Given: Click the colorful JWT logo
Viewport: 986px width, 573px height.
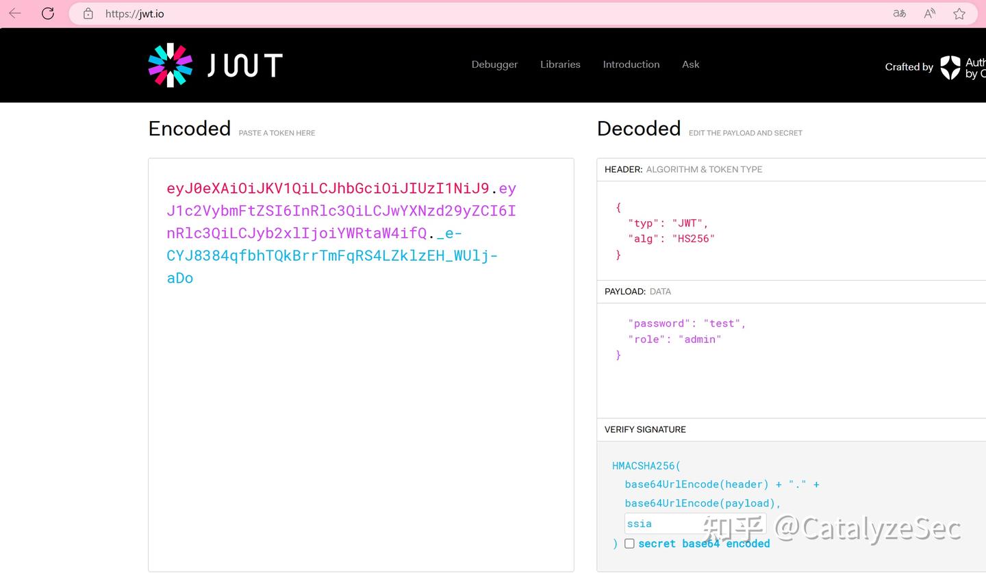Looking at the screenshot, I should [x=170, y=66].
